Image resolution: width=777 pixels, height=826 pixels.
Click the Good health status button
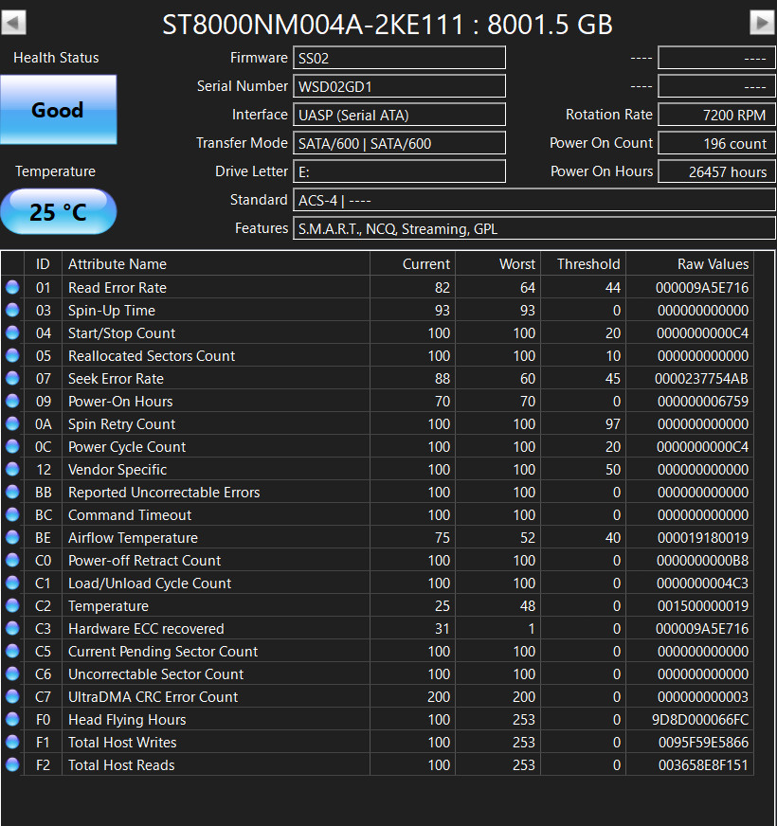58,110
